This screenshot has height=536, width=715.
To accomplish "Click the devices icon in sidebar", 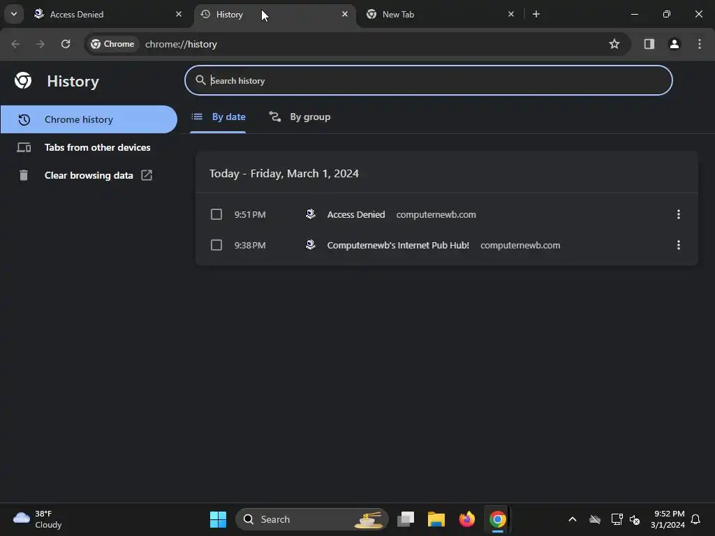I will click(x=24, y=147).
